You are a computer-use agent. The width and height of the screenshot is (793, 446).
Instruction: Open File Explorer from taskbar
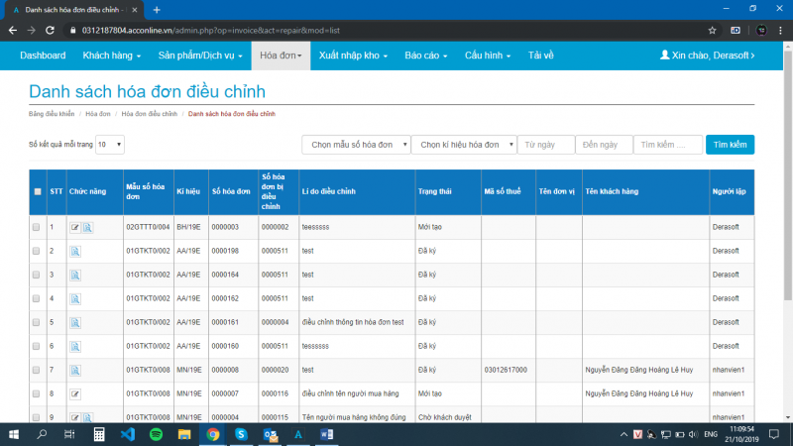tap(184, 434)
